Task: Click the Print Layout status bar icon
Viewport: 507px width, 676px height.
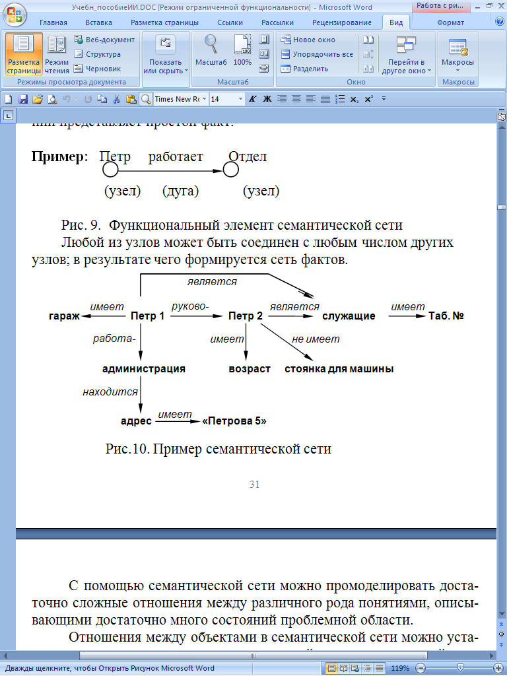Action: (331, 669)
